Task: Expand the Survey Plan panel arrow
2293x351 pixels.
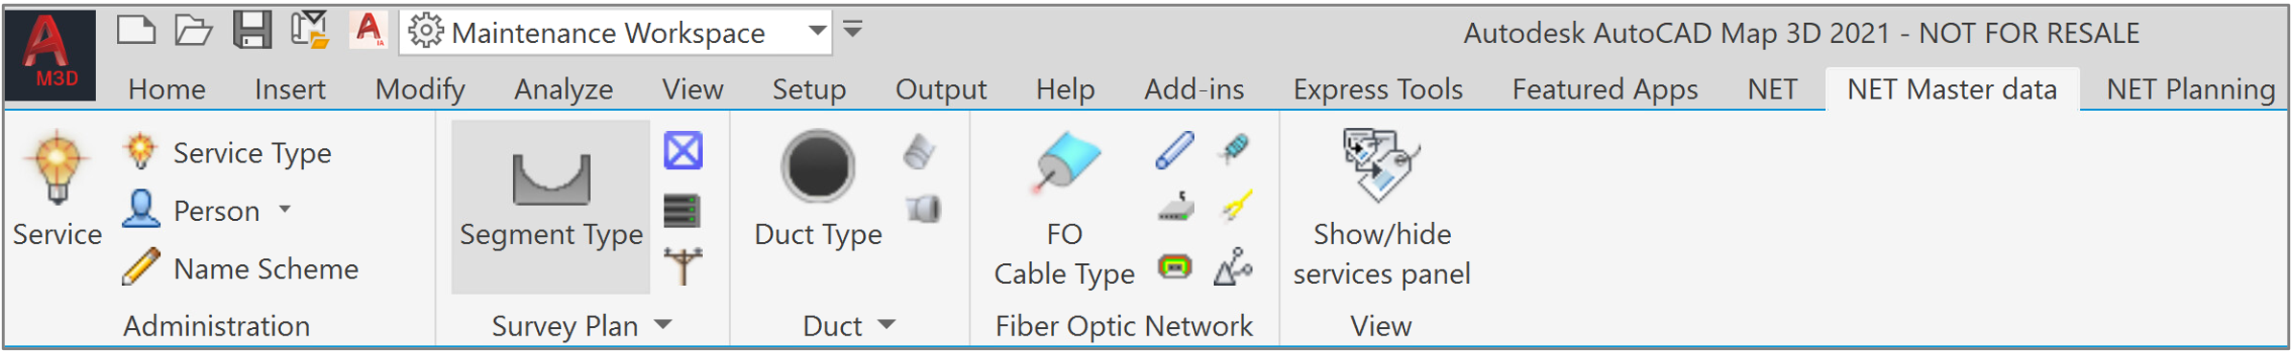Action: point(664,325)
